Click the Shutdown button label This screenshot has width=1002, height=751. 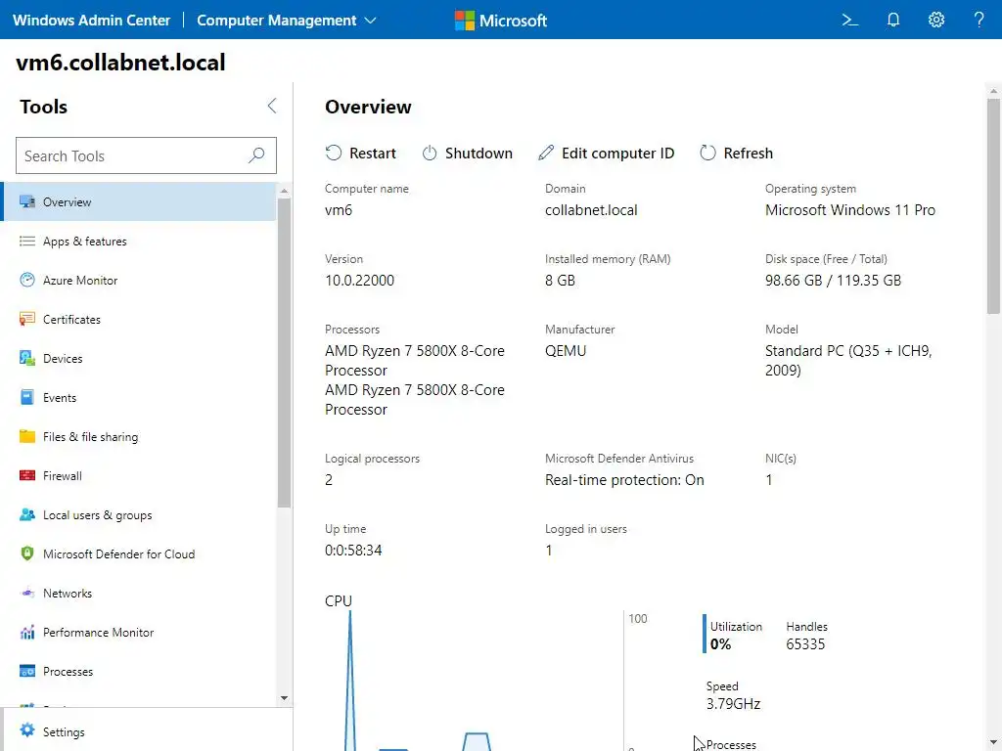click(478, 154)
